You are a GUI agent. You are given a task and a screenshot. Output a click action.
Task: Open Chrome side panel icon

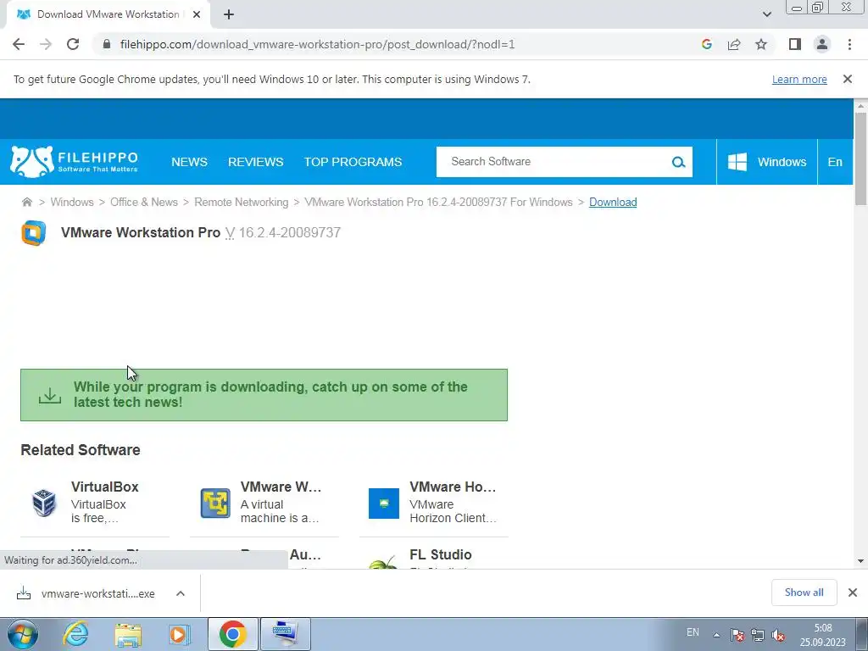(x=795, y=44)
